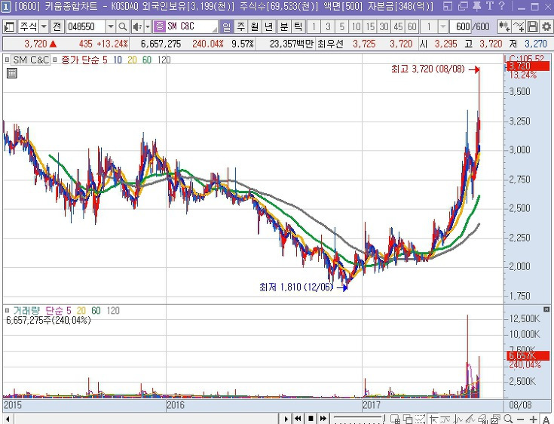Viewport: 554px width, 424px height.
Task: Select the 틱 tick period button
Action: [x=298, y=26]
